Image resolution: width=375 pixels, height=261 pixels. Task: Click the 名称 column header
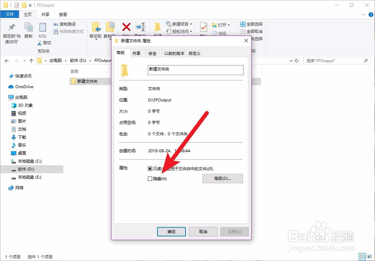[x=74, y=71]
